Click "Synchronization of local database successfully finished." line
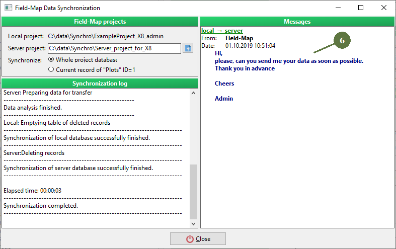The height and width of the screenshot is (249, 396). pyautogui.click(x=77, y=138)
